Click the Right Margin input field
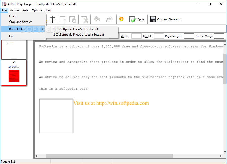 [189, 36]
